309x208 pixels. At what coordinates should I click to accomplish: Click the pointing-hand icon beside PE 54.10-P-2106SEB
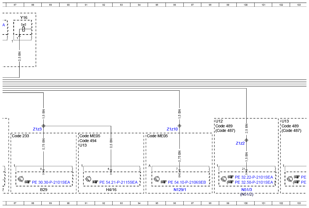pyautogui.click(x=164, y=182)
